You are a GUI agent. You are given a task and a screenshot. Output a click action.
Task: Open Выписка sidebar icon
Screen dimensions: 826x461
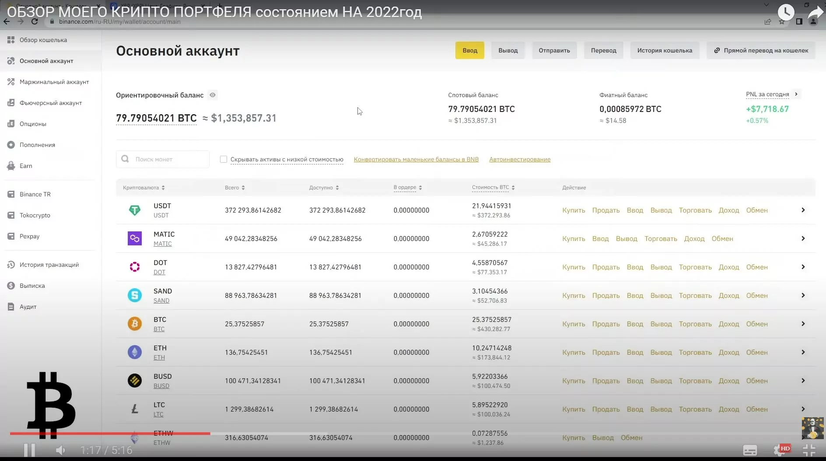pyautogui.click(x=11, y=286)
